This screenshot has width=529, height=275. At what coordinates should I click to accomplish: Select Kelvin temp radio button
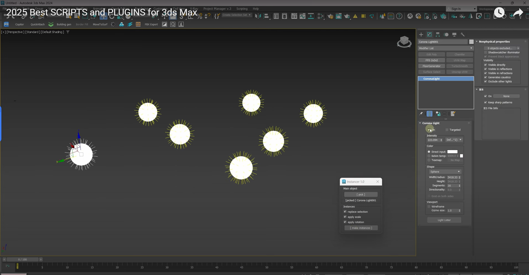coord(429,156)
